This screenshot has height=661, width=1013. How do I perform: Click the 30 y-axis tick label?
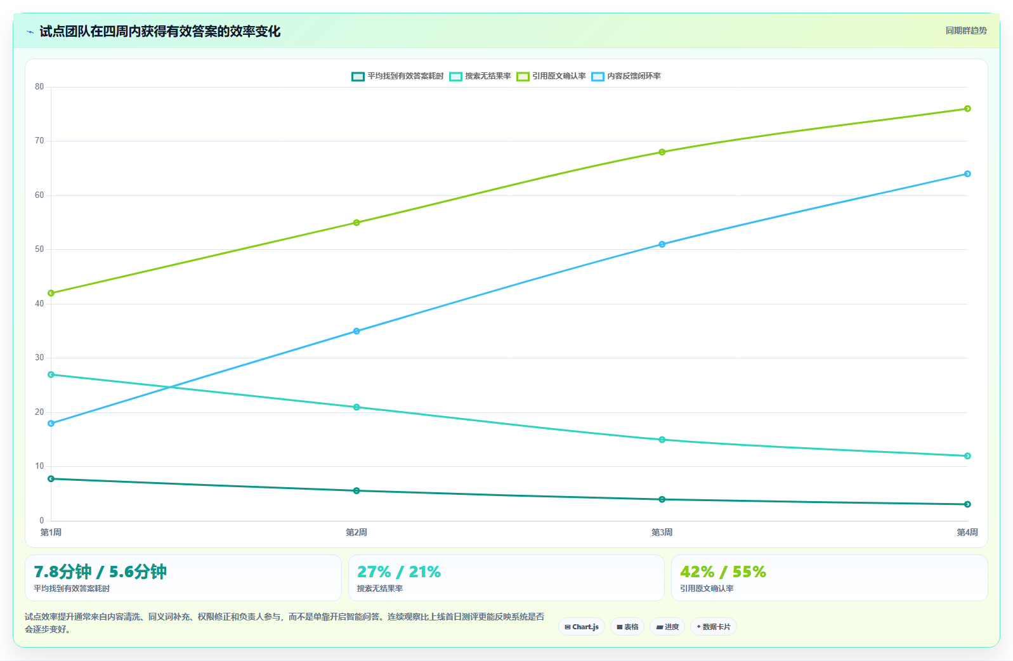[39, 358]
